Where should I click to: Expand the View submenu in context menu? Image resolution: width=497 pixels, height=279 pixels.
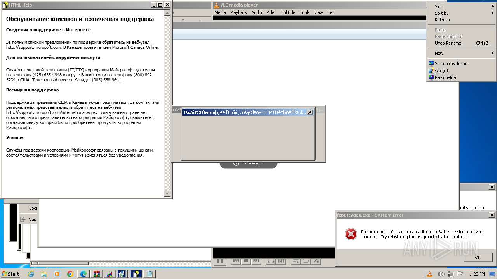tap(461, 7)
